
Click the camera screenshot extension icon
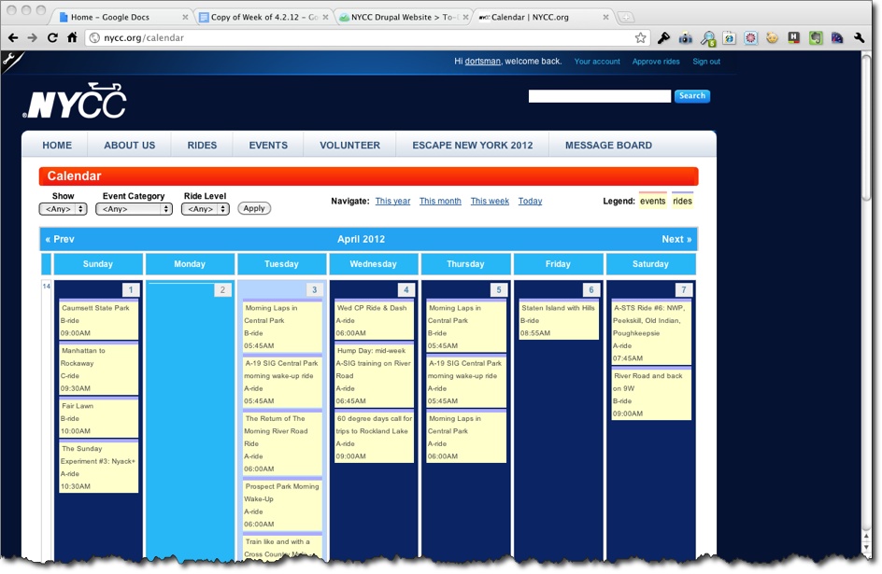[x=686, y=38]
